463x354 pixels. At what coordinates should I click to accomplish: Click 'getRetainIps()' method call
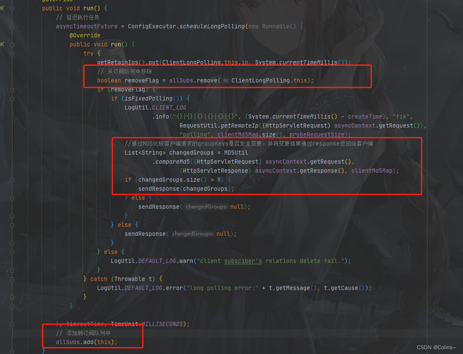pyautogui.click(x=121, y=62)
